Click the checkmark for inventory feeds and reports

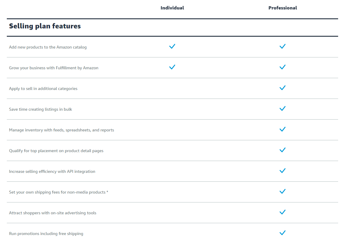pyautogui.click(x=283, y=129)
